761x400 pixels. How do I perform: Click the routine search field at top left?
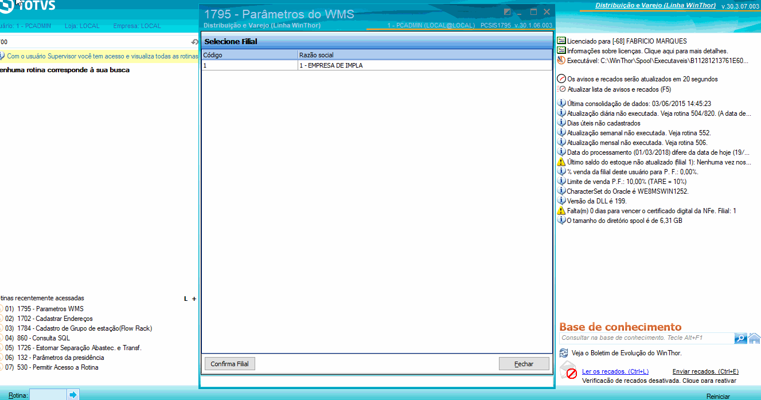(95, 42)
